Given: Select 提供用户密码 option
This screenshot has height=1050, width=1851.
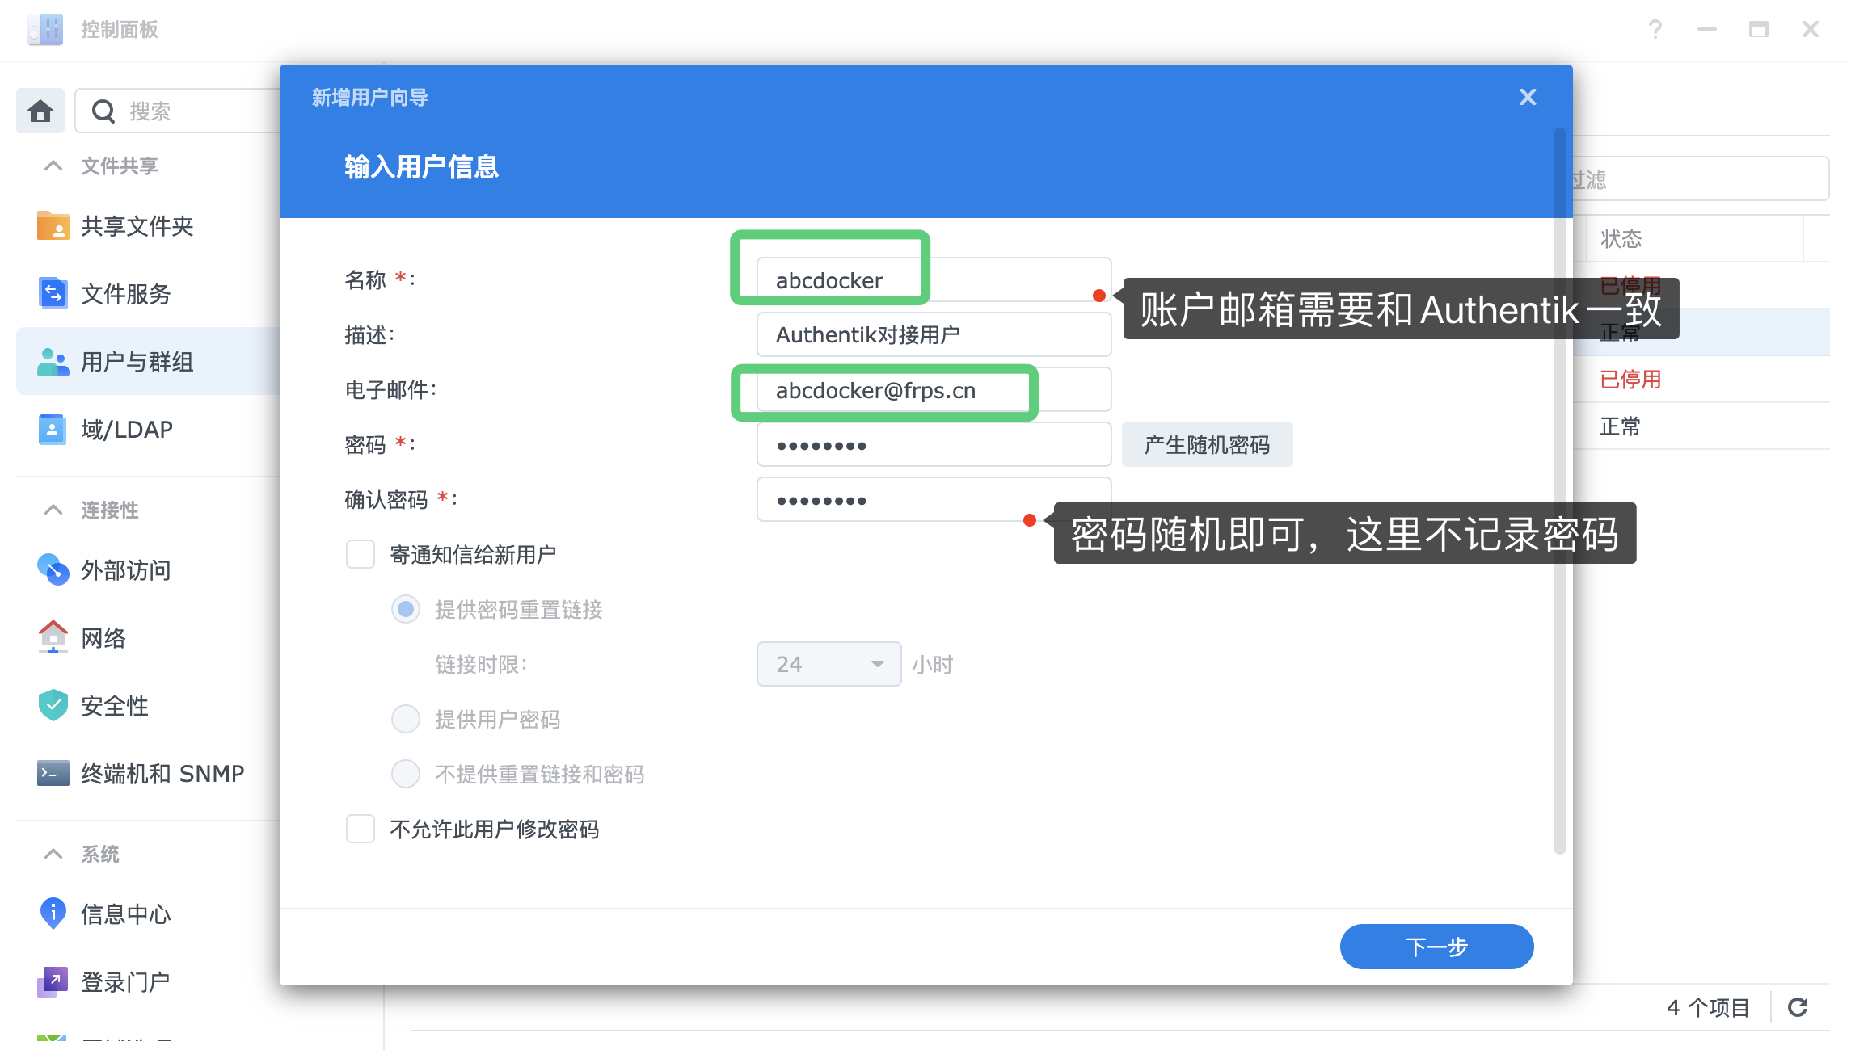Looking at the screenshot, I should coord(406,719).
